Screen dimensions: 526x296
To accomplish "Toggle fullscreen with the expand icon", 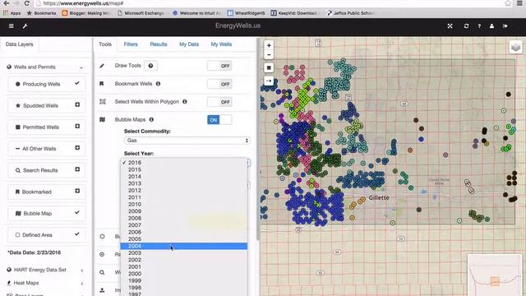I will 450,25.
